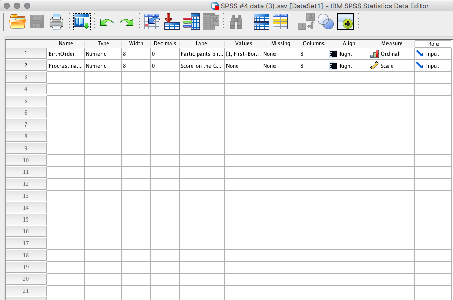
Task: Open the Go To Variable tool
Action: 171,22
